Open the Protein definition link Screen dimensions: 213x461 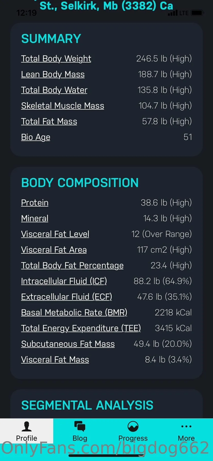(35, 203)
